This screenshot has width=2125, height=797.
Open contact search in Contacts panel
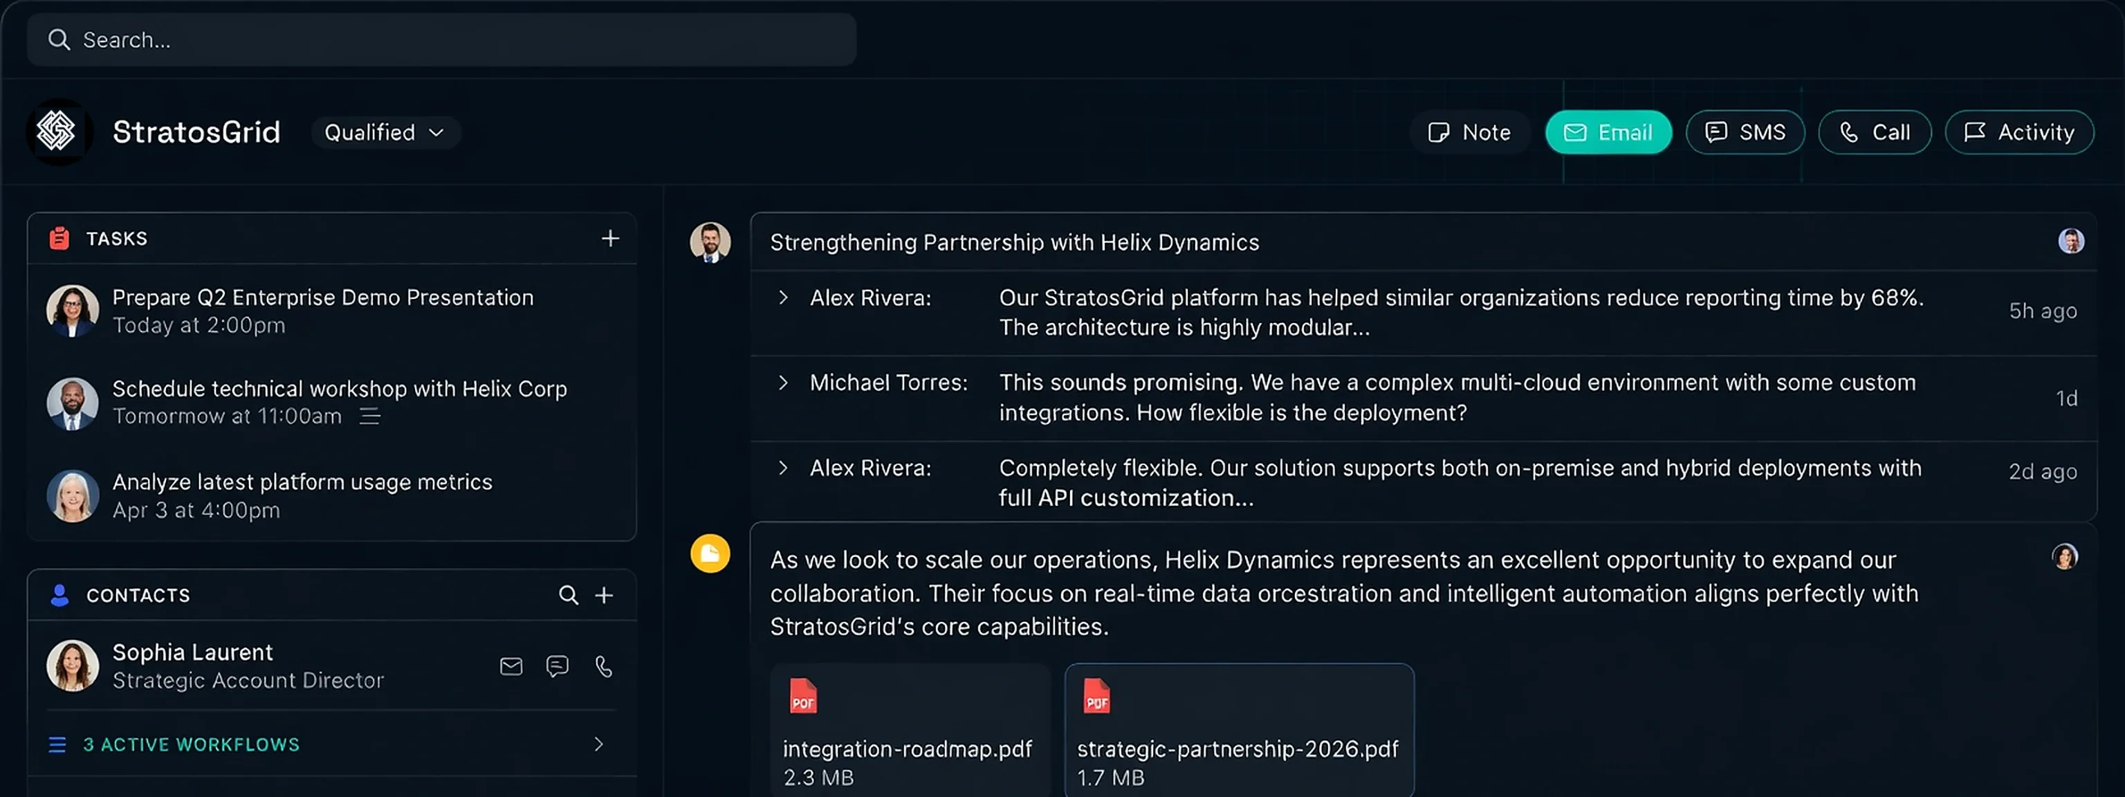tap(569, 595)
